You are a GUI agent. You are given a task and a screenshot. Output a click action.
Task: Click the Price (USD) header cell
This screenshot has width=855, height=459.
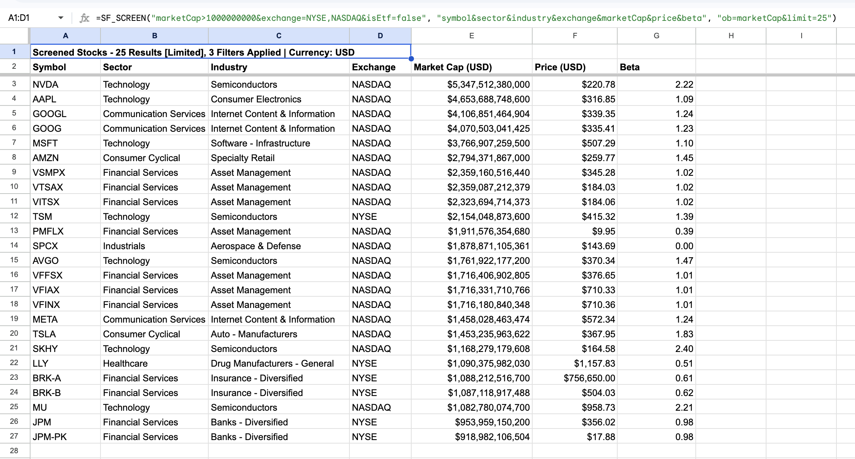click(x=575, y=67)
